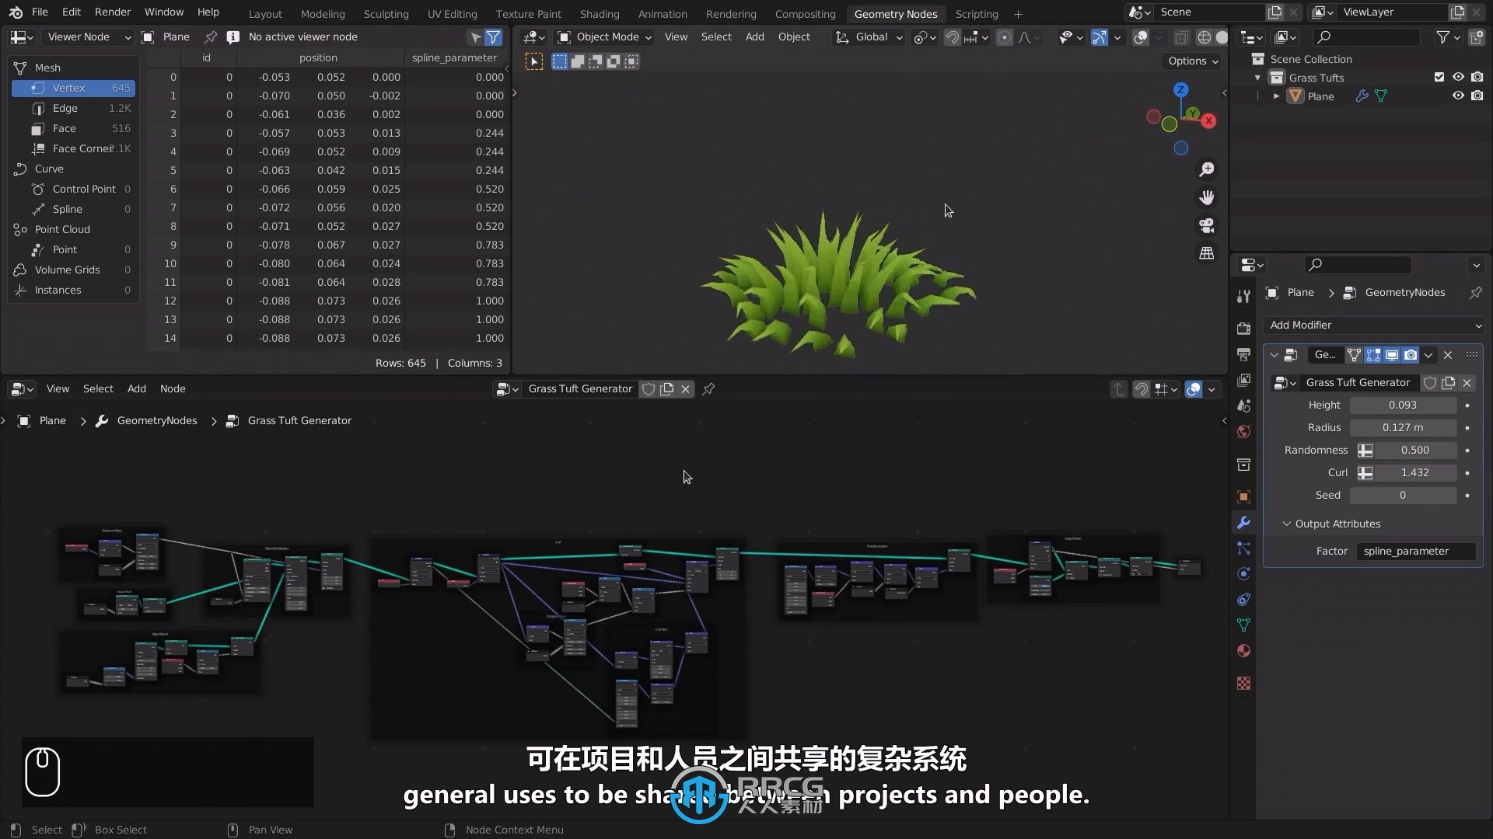This screenshot has height=839, width=1493.
Task: Toggle visibility of Plane object
Action: click(x=1458, y=96)
